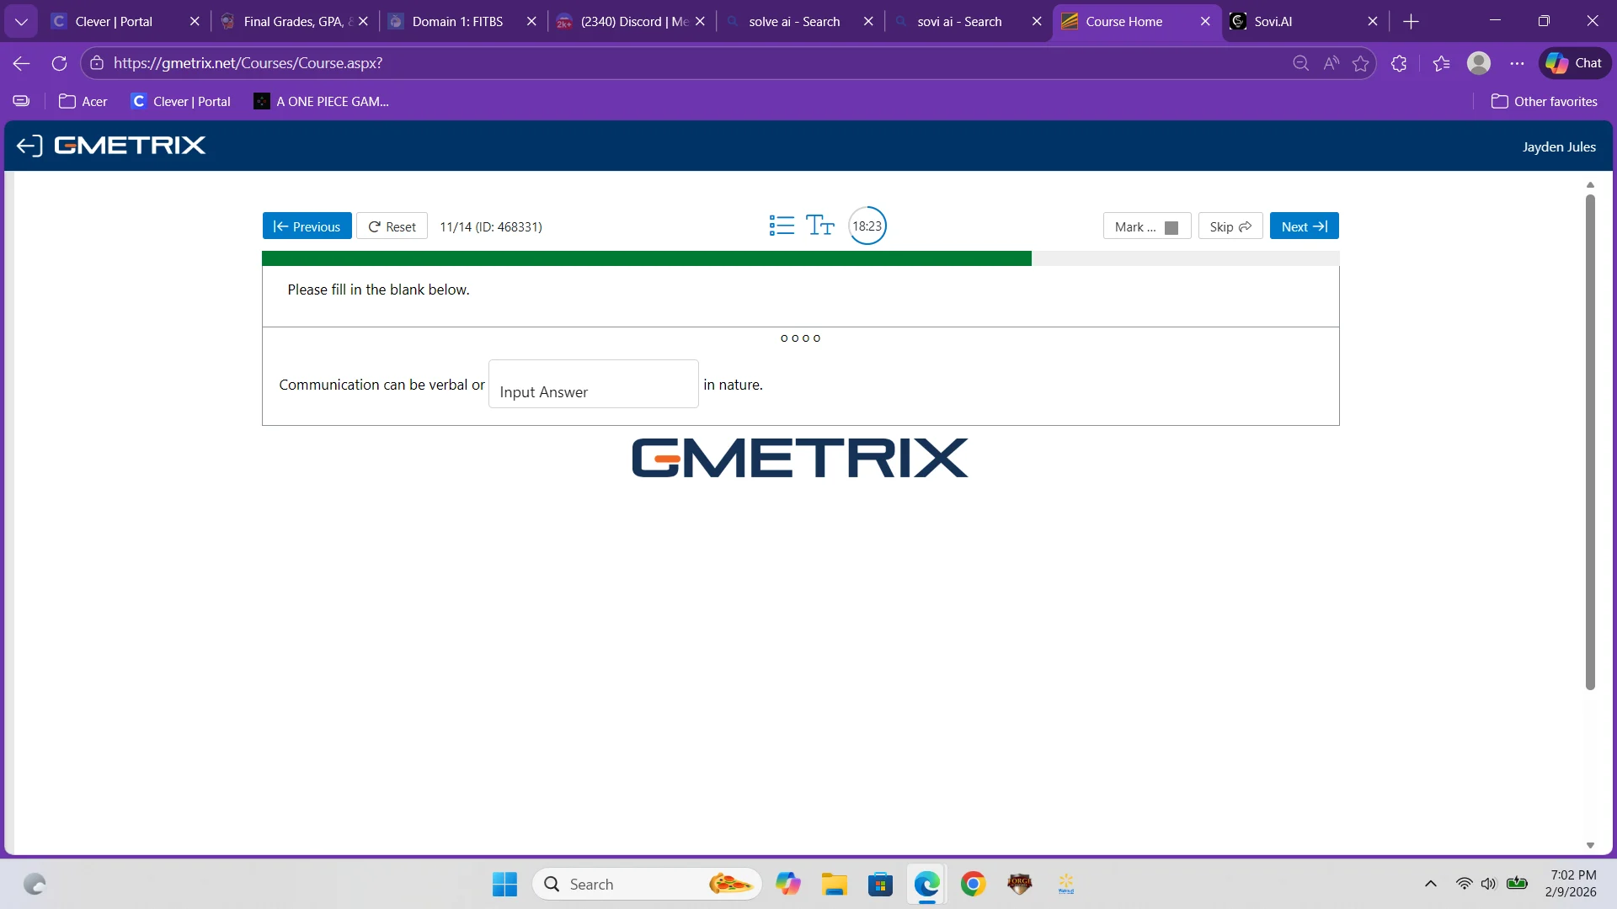1617x909 pixels.
Task: Click the browser refresh icon
Action: [59, 63]
